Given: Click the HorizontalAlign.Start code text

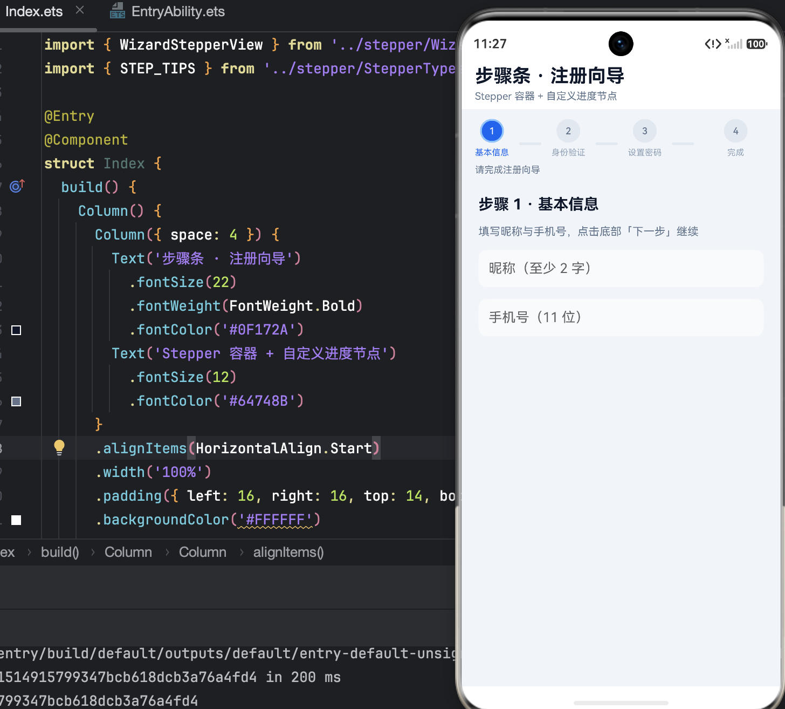Looking at the screenshot, I should pyautogui.click(x=284, y=448).
